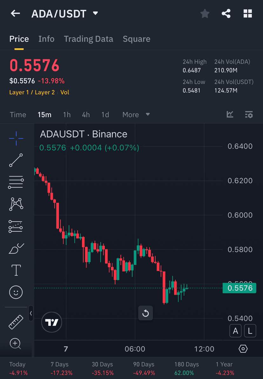This screenshot has width=263, height=379.
Task: Select the 4h interval
Action: coord(86,115)
